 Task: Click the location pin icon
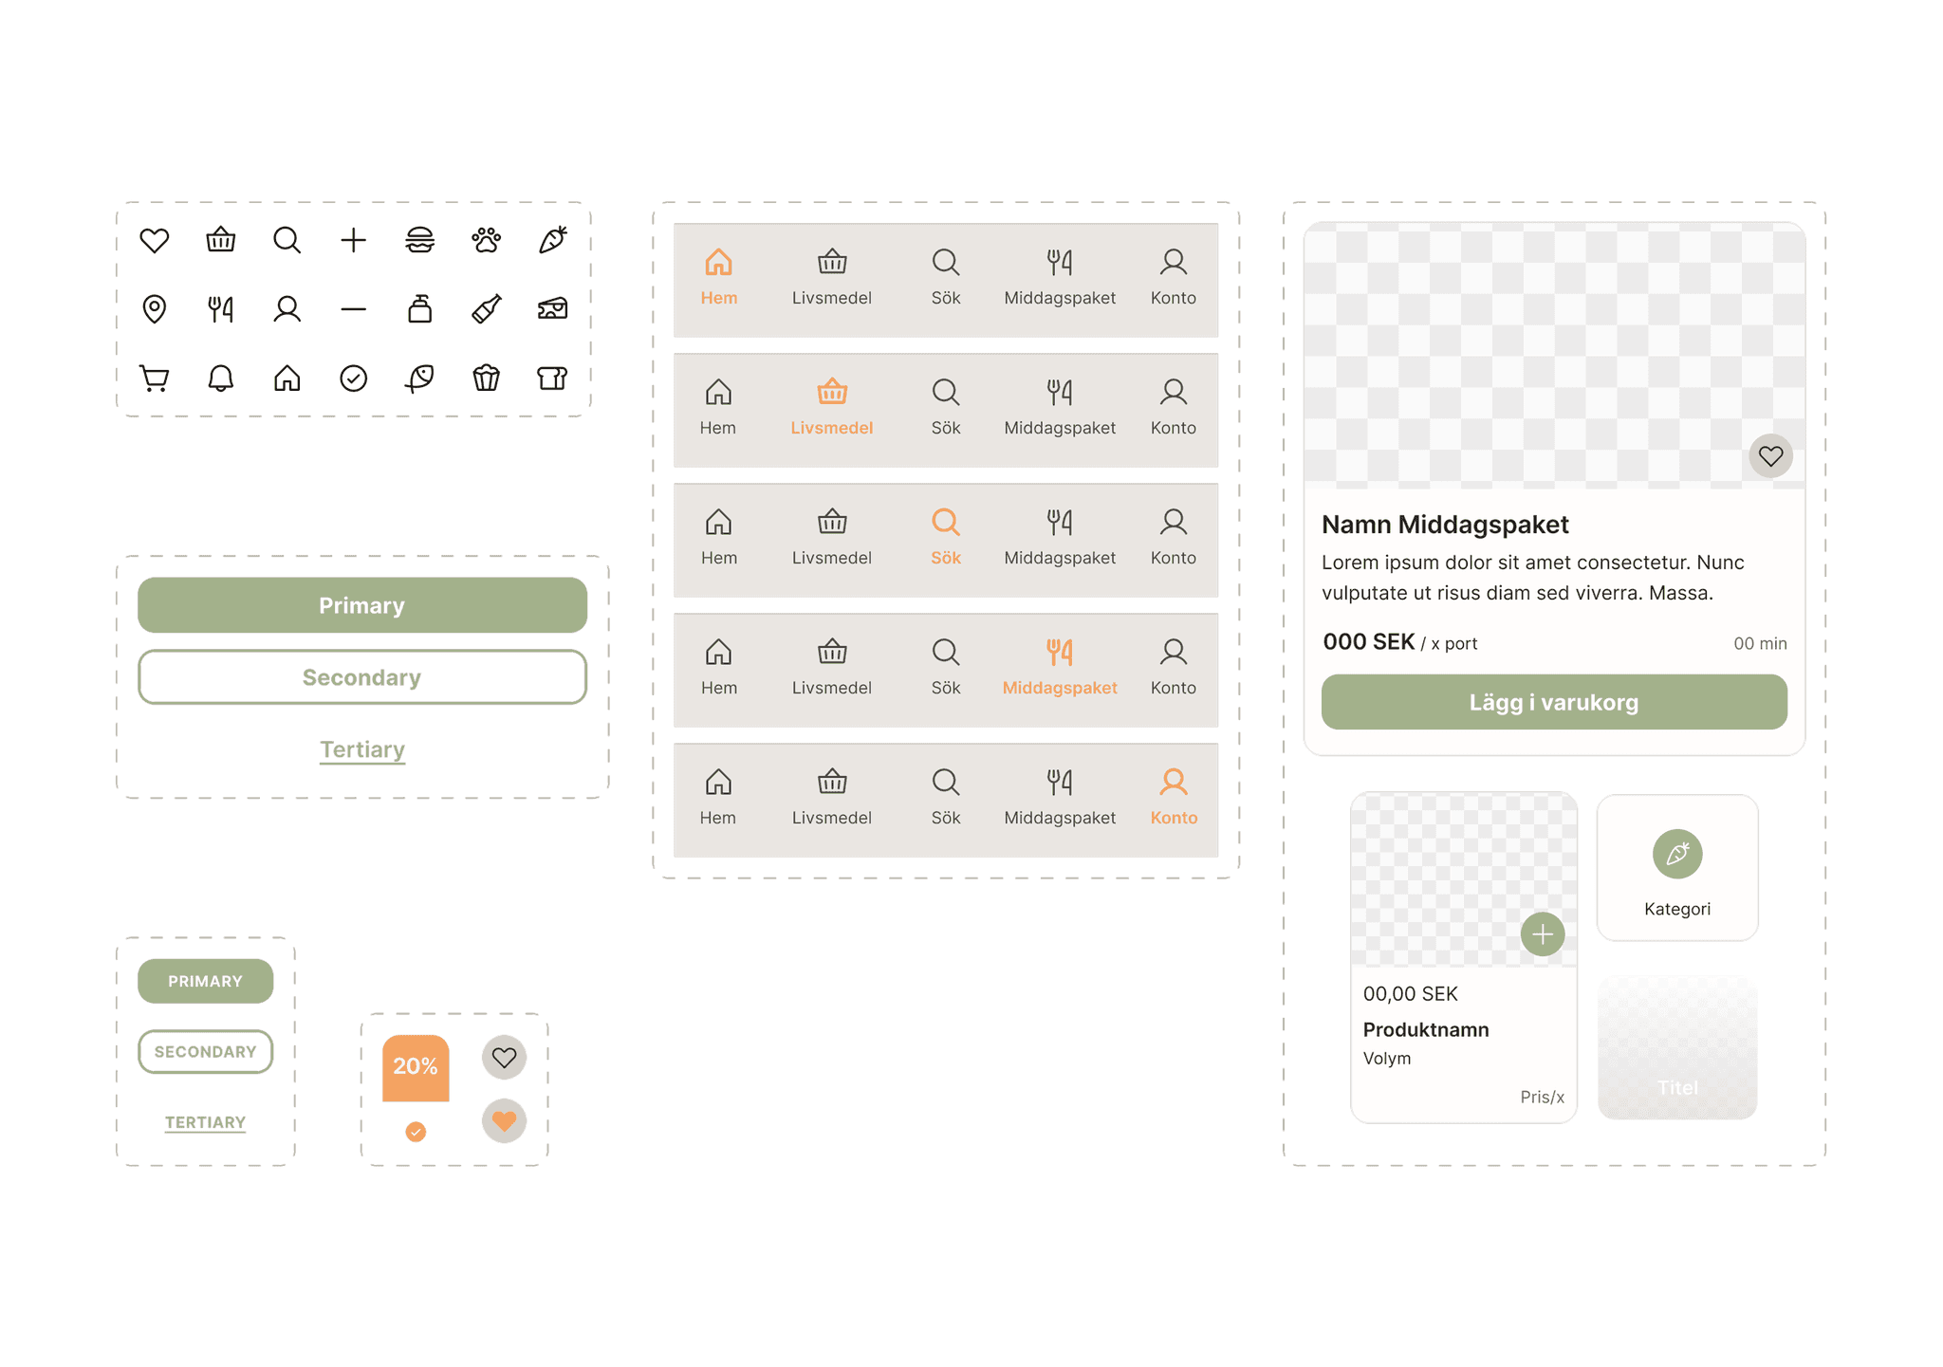(154, 309)
